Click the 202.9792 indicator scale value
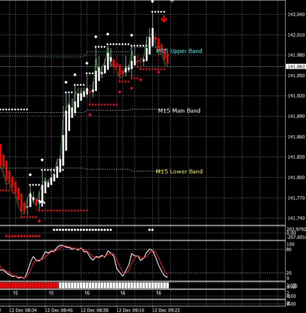This screenshot has width=306, height=313. [x=296, y=229]
